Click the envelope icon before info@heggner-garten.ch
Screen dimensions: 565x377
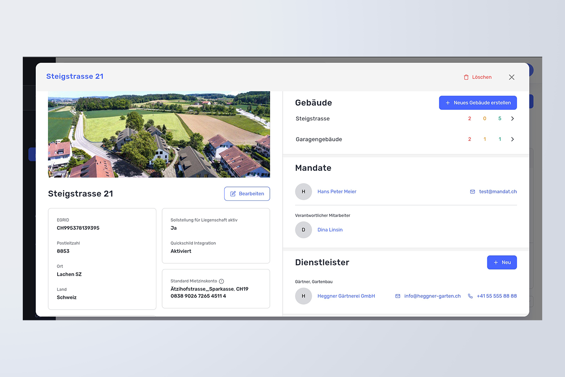coord(398,296)
